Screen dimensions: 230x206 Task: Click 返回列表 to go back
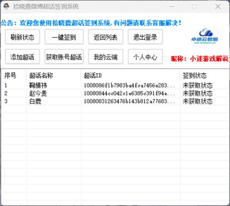(x=105, y=37)
